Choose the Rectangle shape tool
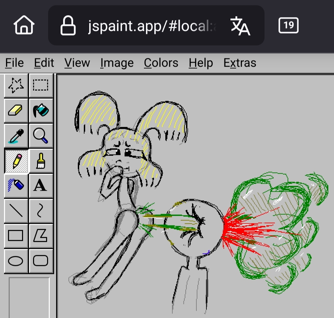 16,235
